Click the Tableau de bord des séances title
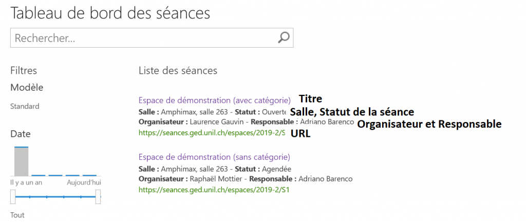 110,13
